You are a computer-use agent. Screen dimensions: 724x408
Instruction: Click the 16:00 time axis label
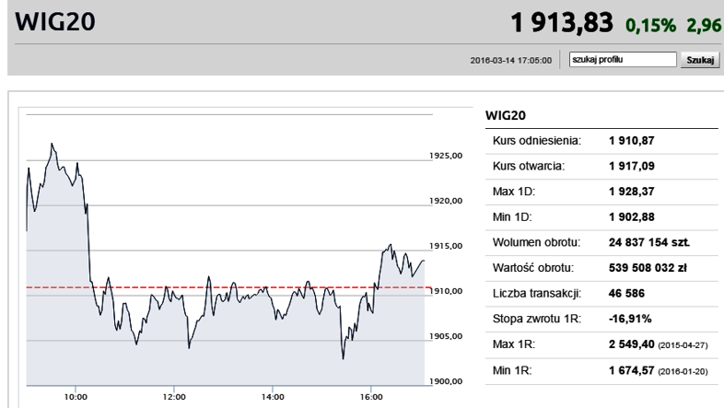click(371, 397)
